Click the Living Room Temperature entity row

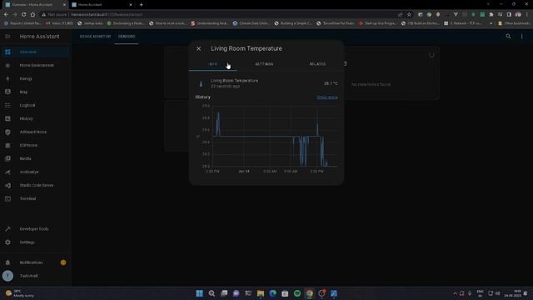pyautogui.click(x=266, y=83)
